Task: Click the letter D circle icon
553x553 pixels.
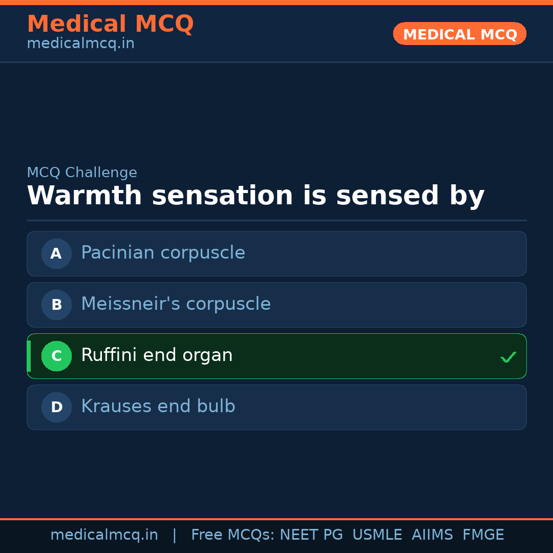Action: tap(56, 407)
